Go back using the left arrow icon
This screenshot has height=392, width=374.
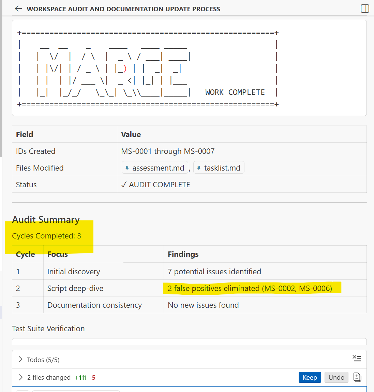(x=18, y=9)
